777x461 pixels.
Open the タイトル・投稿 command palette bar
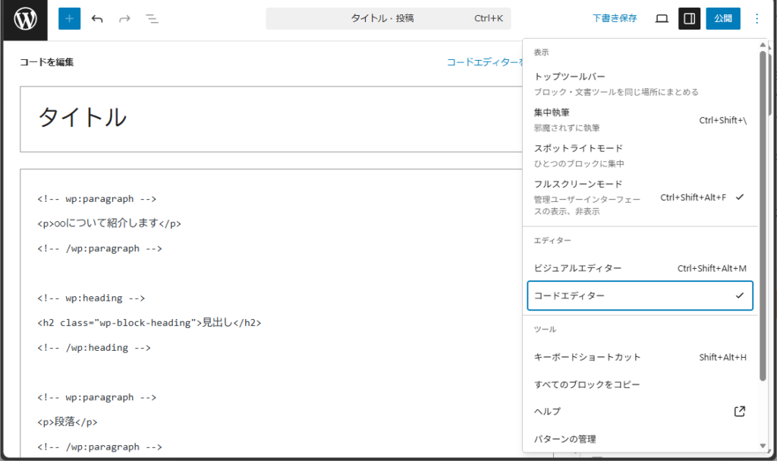388,18
